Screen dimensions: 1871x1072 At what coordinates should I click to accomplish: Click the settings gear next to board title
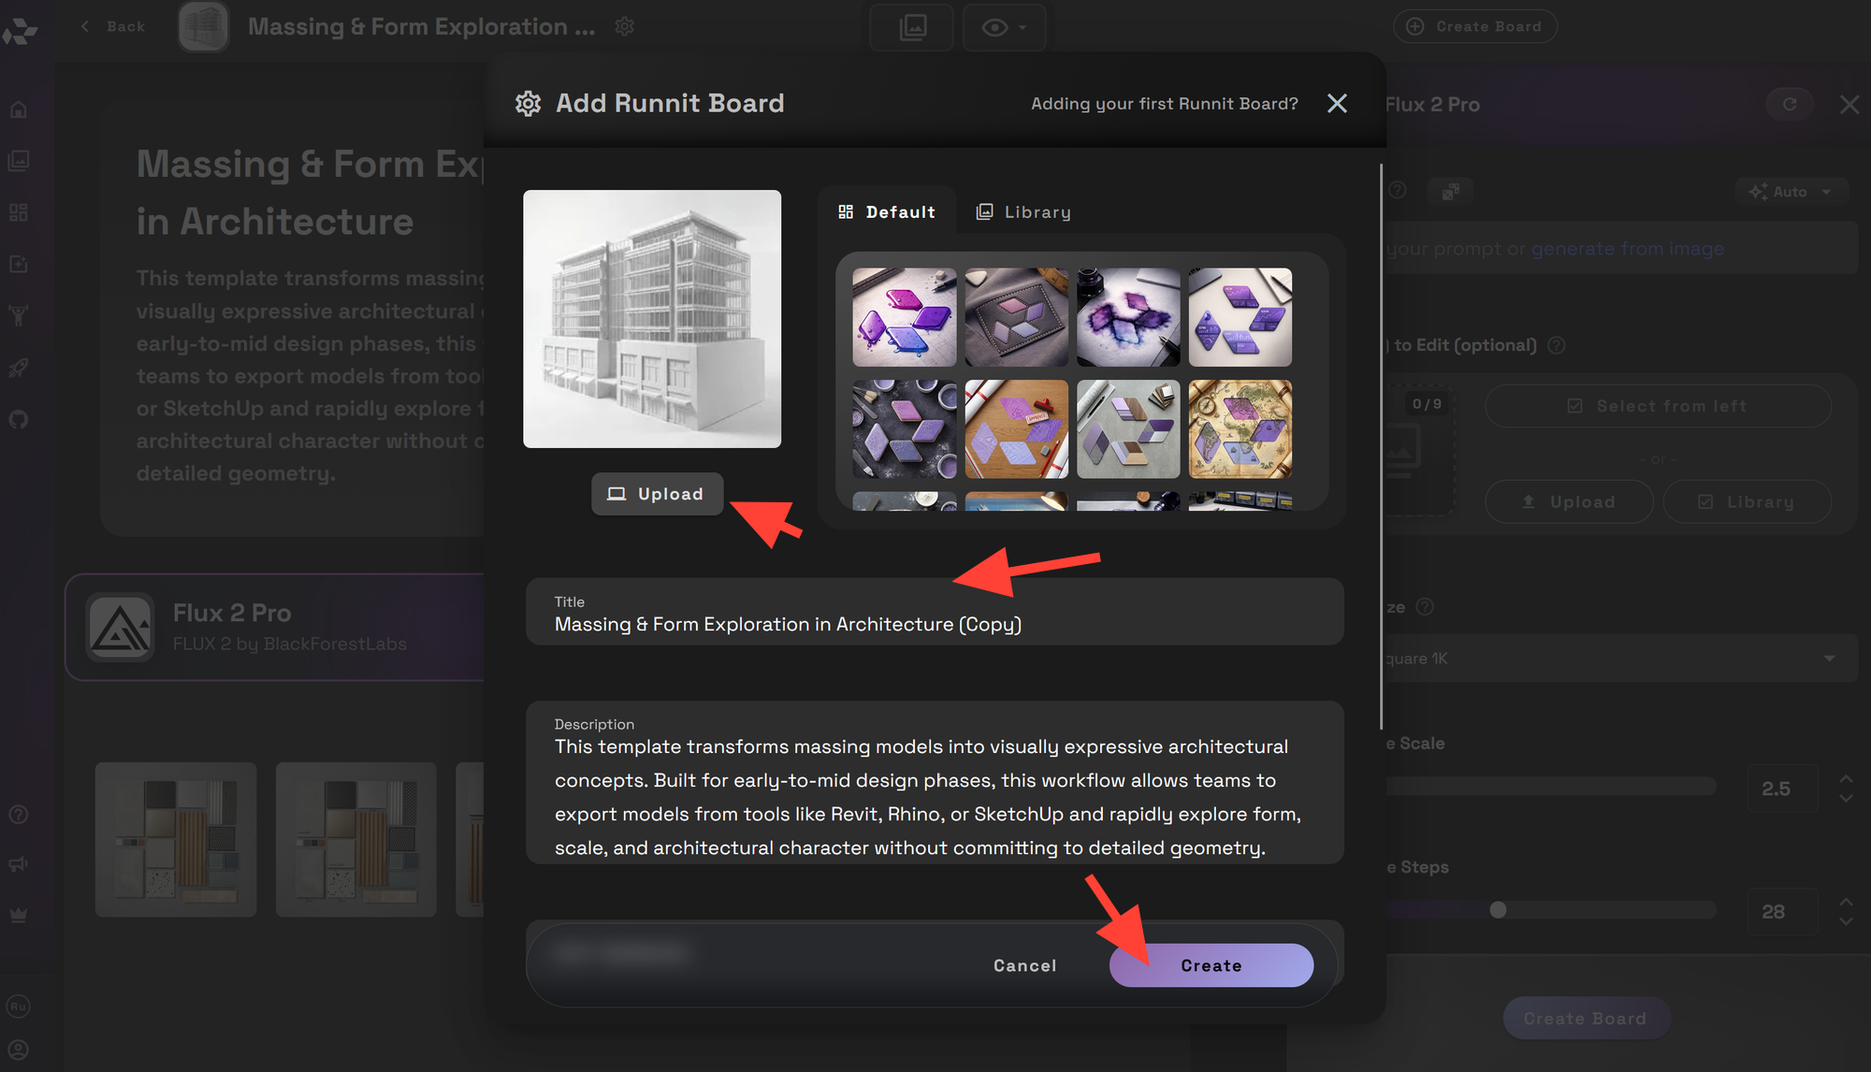(x=625, y=27)
